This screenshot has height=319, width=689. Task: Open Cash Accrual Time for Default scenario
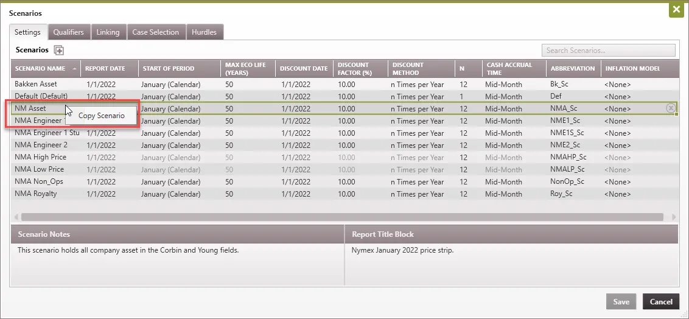[503, 96]
